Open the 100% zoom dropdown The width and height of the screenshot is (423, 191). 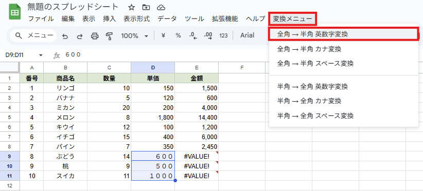135,35
